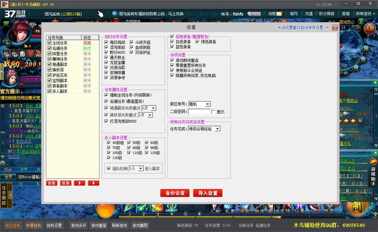Click the 停止挂机 button
378x232 pixels.
pyautogui.click(x=13, y=226)
